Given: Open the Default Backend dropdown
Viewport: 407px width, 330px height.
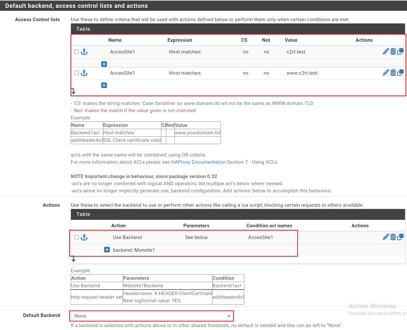Looking at the screenshot, I should (152, 316).
